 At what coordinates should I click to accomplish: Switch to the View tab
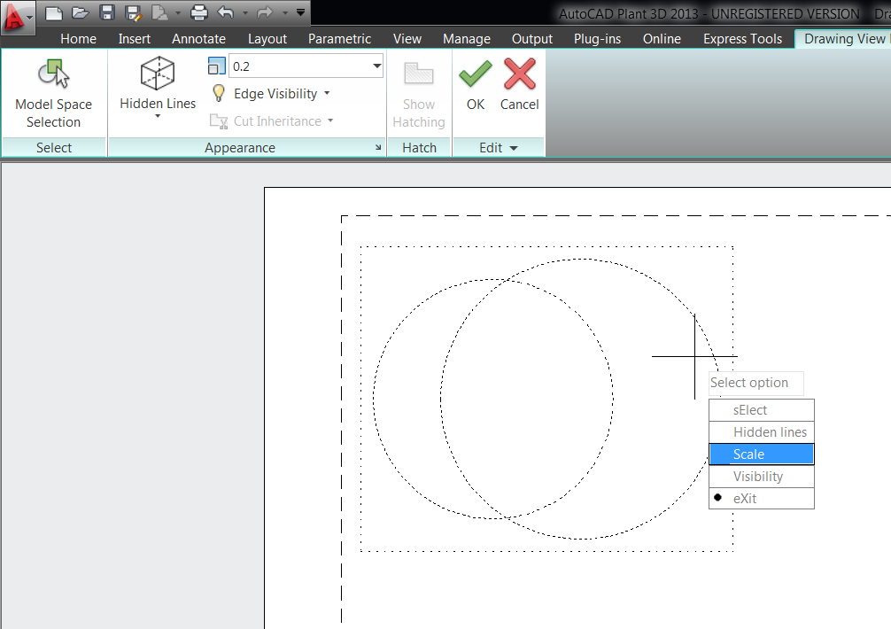407,39
